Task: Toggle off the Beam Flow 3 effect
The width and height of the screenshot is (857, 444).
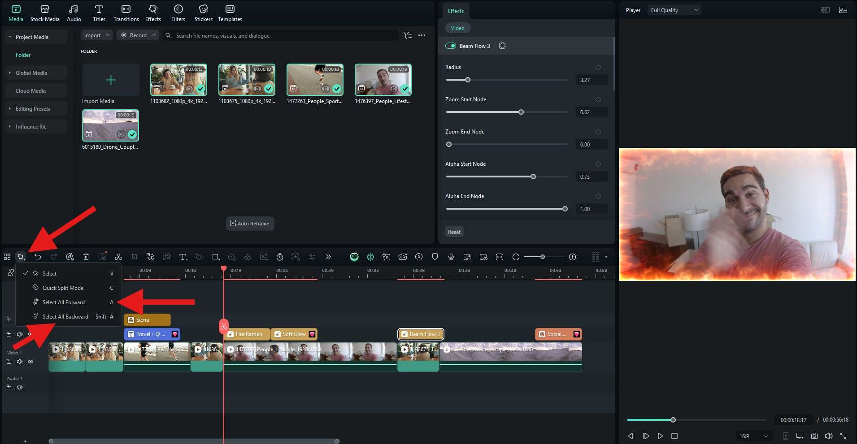Action: coord(450,46)
